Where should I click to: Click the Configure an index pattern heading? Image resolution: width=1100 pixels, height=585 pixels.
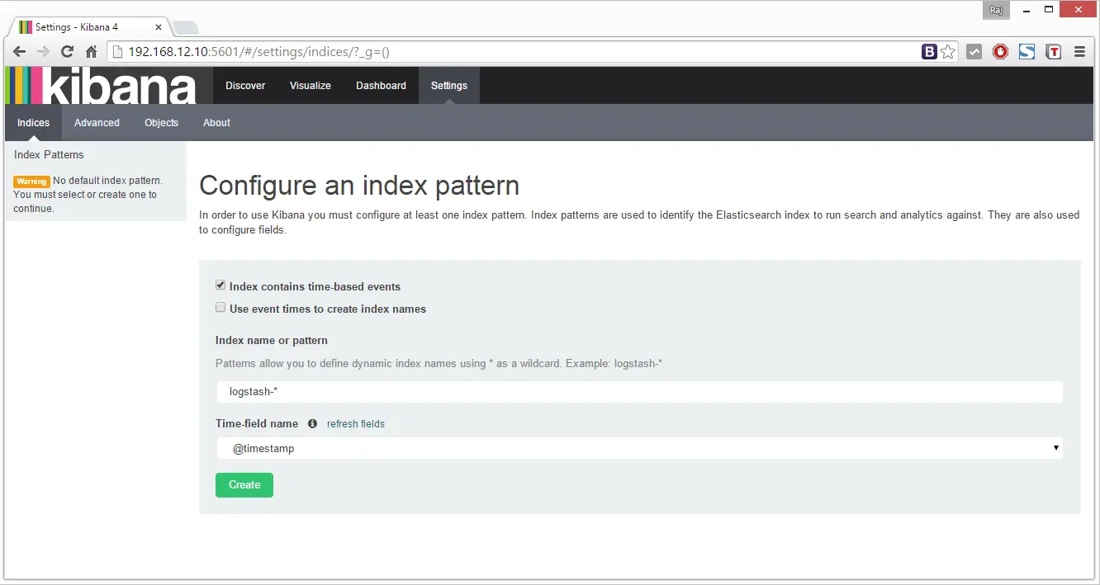point(359,186)
